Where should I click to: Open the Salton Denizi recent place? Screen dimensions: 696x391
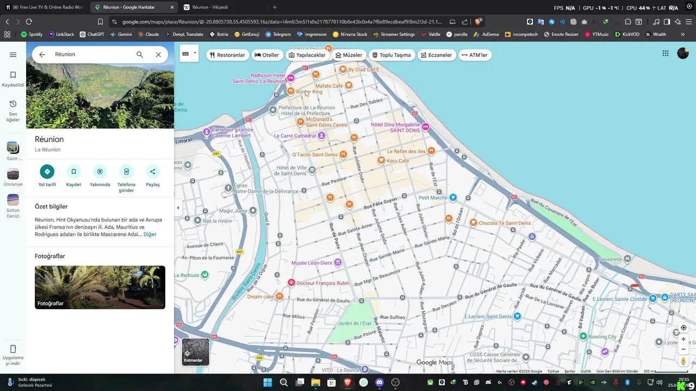click(x=13, y=206)
